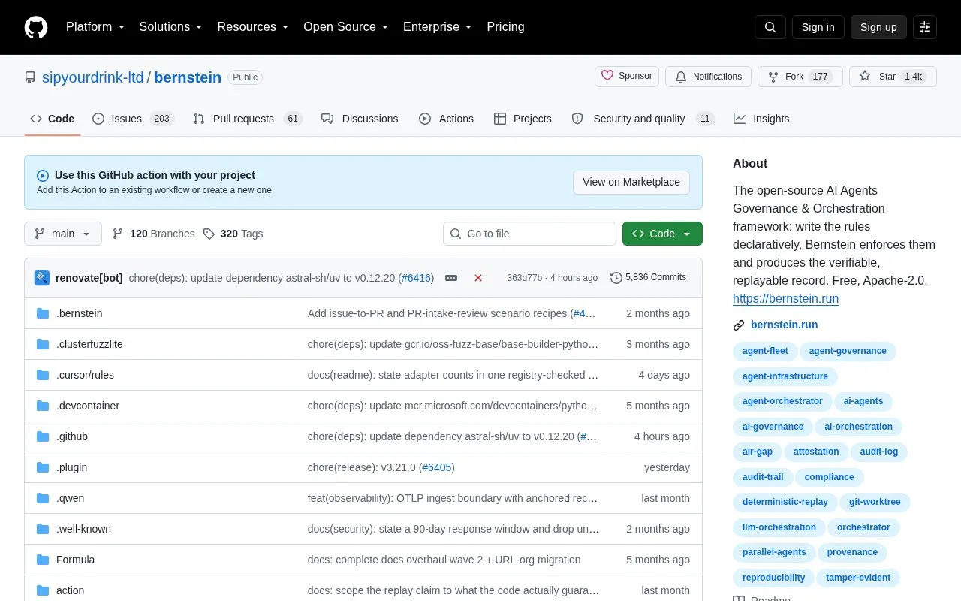Switch to the Issues tab
This screenshot has height=601, width=961.
(133, 119)
